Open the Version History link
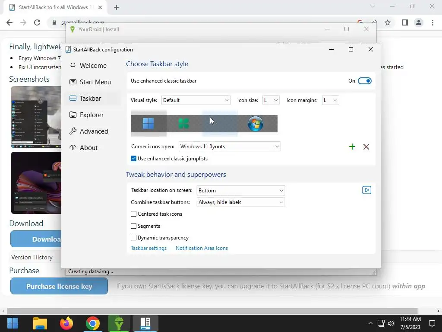442x332 pixels. click(32, 257)
